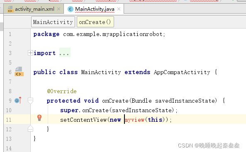The image size is (246, 152).
Task: Click the MainActivity breadcrumb
Action: coord(53,22)
